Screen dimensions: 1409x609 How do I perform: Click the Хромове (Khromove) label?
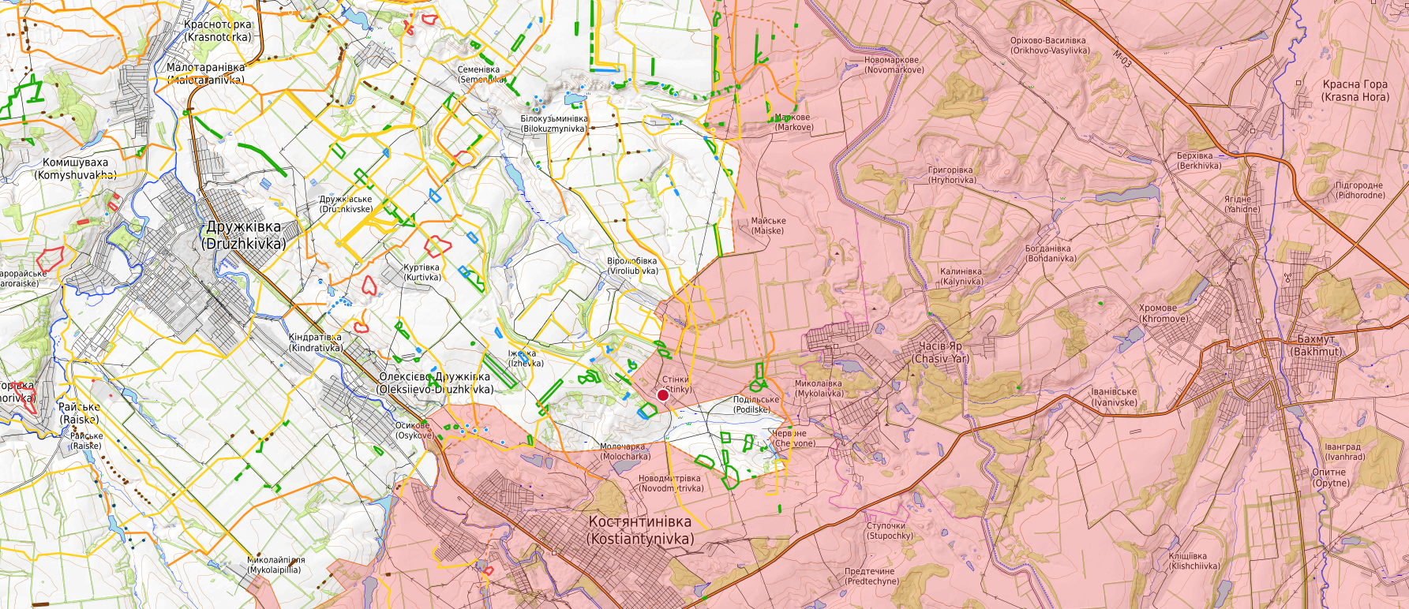pos(1164,313)
